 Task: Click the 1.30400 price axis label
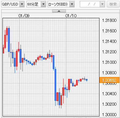[109, 94]
